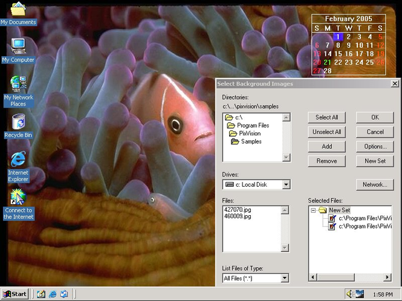402x301 pixels.
Task: Click the Options... button
Action: tap(375, 147)
